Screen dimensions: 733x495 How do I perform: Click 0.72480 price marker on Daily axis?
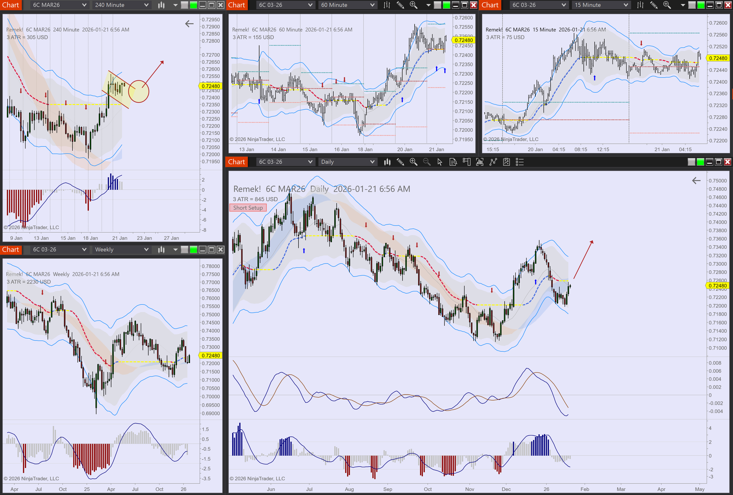pyautogui.click(x=717, y=286)
